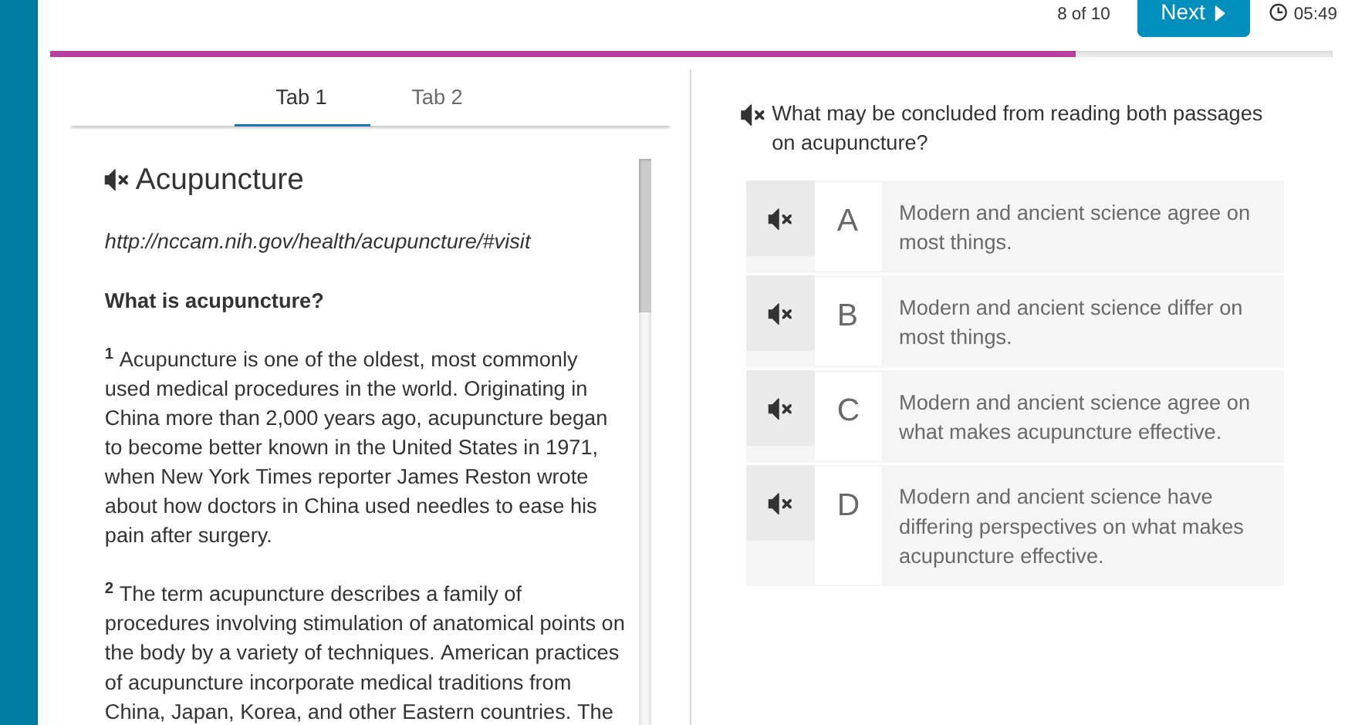Click the Next button
The width and height of the screenshot is (1355, 725).
[1193, 13]
